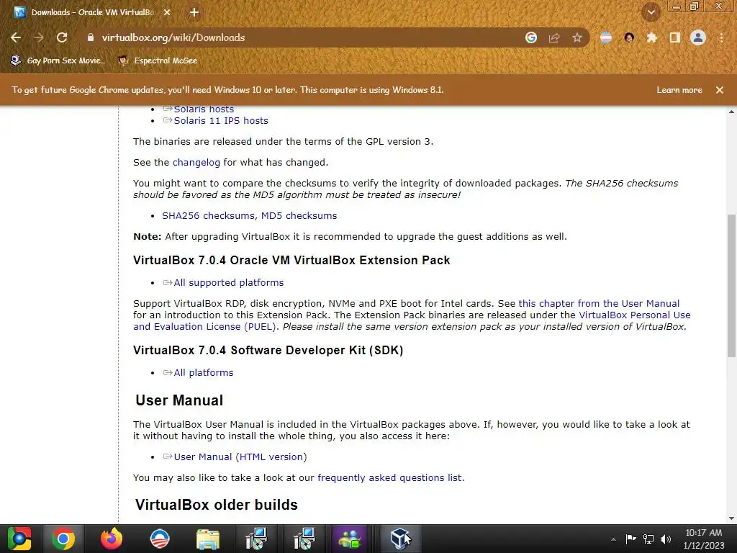This screenshot has width=737, height=553.
Task: Open Action Center flag icon
Action: (x=630, y=539)
